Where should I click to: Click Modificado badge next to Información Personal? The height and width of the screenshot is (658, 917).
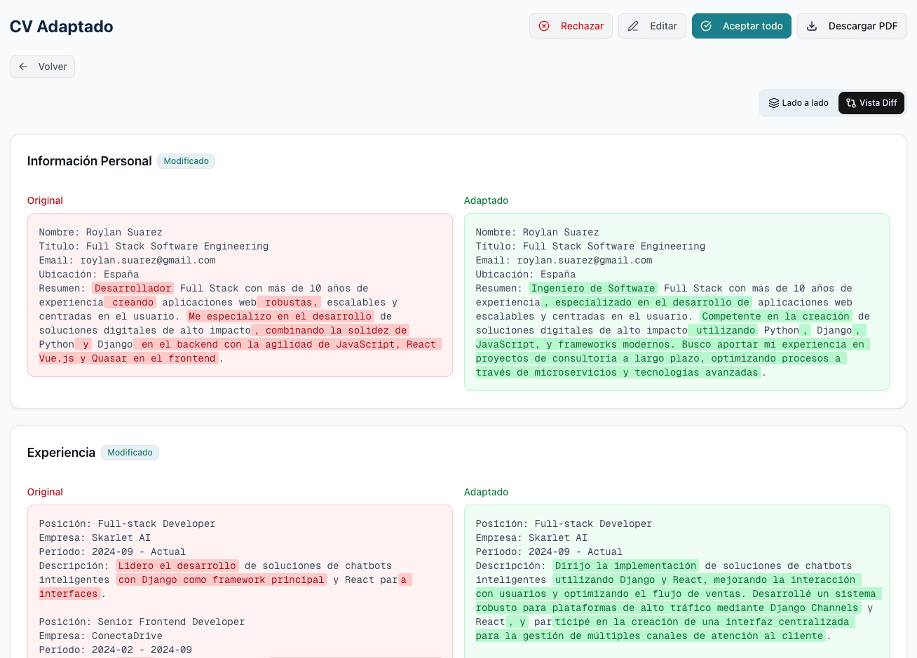tap(186, 161)
